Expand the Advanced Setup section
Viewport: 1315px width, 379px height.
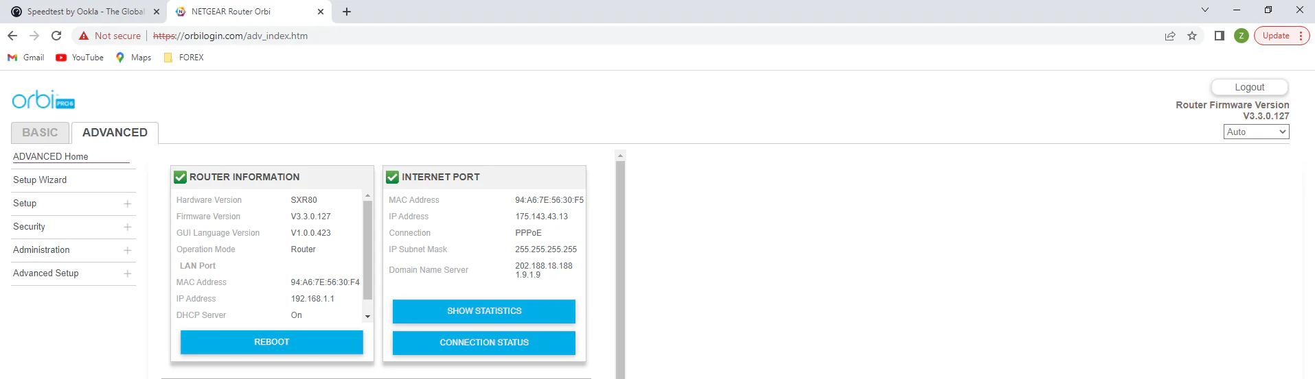(x=127, y=273)
